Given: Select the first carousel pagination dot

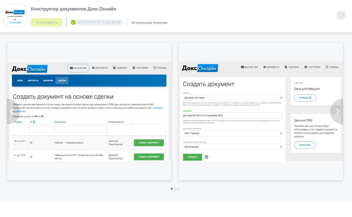Looking at the screenshot, I should [x=172, y=189].
